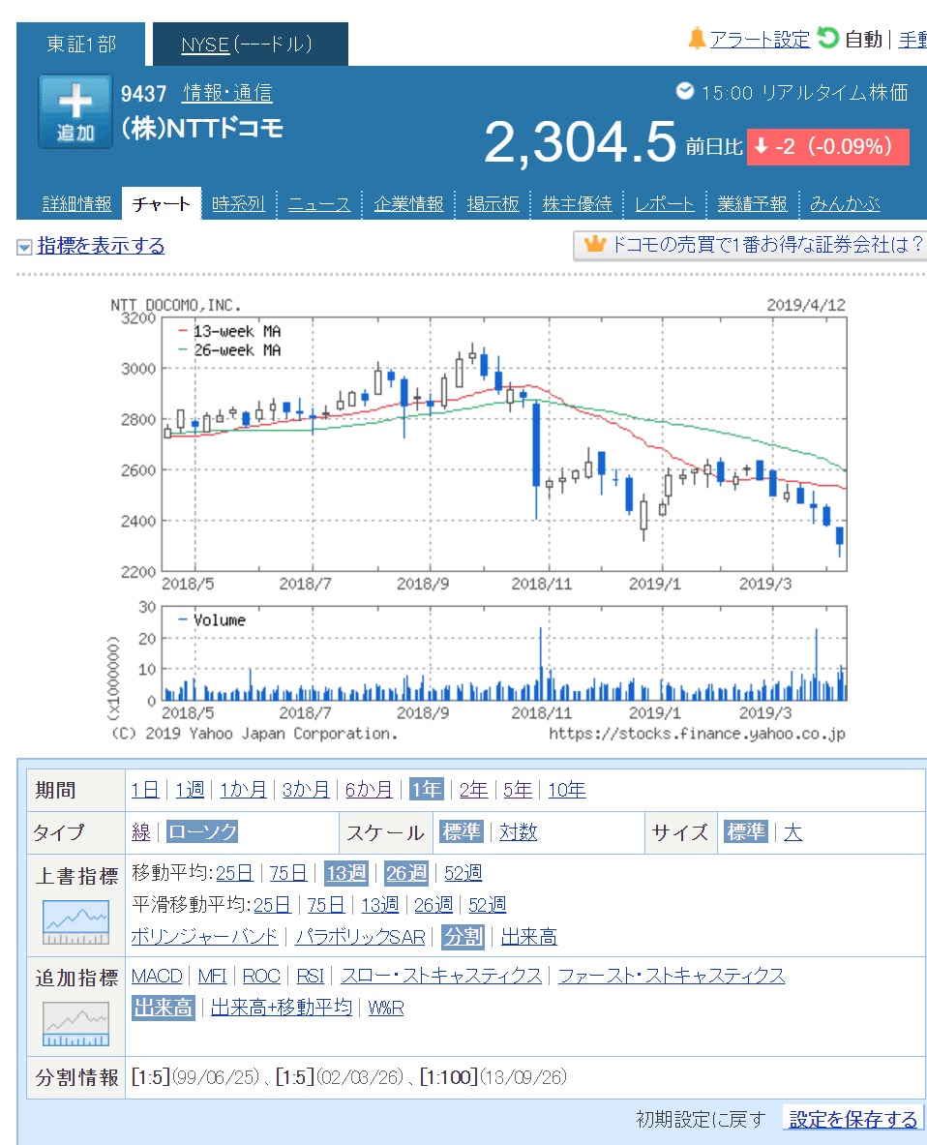The height and width of the screenshot is (1145, 927).
Task: Open the 掲示板 tab
Action: [493, 204]
